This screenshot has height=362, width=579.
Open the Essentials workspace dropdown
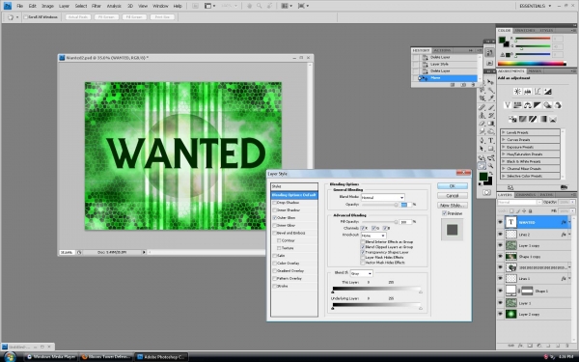tap(535, 6)
